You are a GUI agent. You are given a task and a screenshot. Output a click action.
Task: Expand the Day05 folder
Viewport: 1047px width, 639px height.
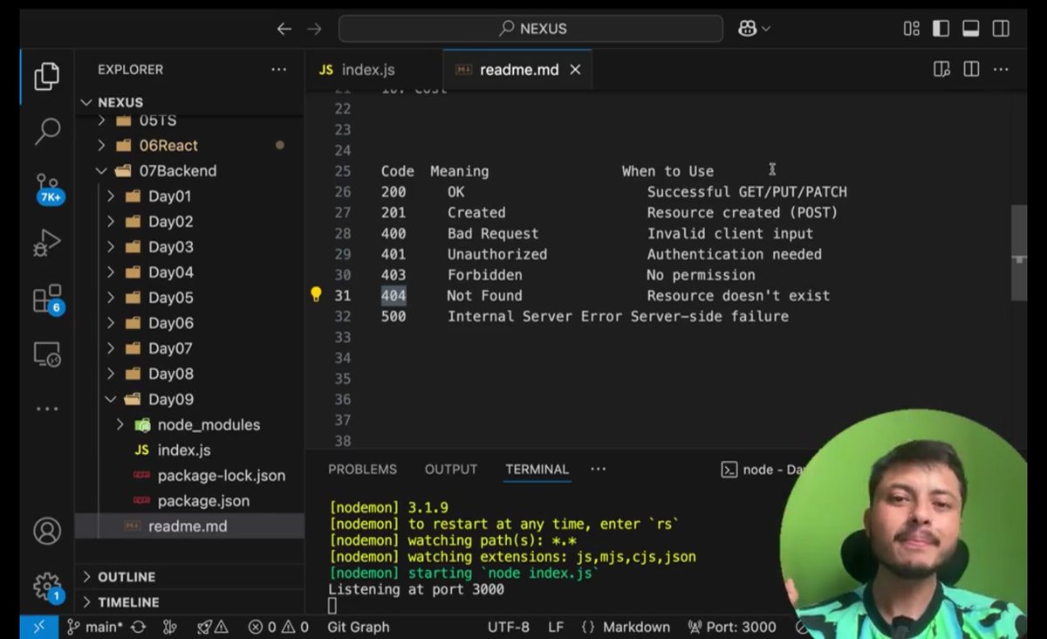pyautogui.click(x=111, y=298)
